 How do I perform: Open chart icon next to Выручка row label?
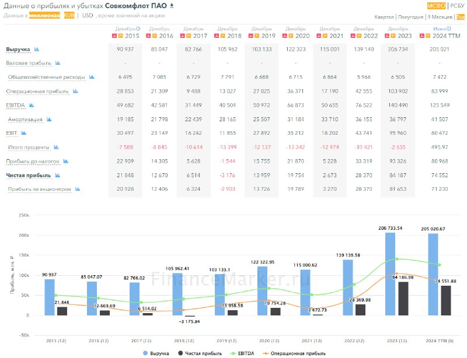pyautogui.click(x=37, y=49)
